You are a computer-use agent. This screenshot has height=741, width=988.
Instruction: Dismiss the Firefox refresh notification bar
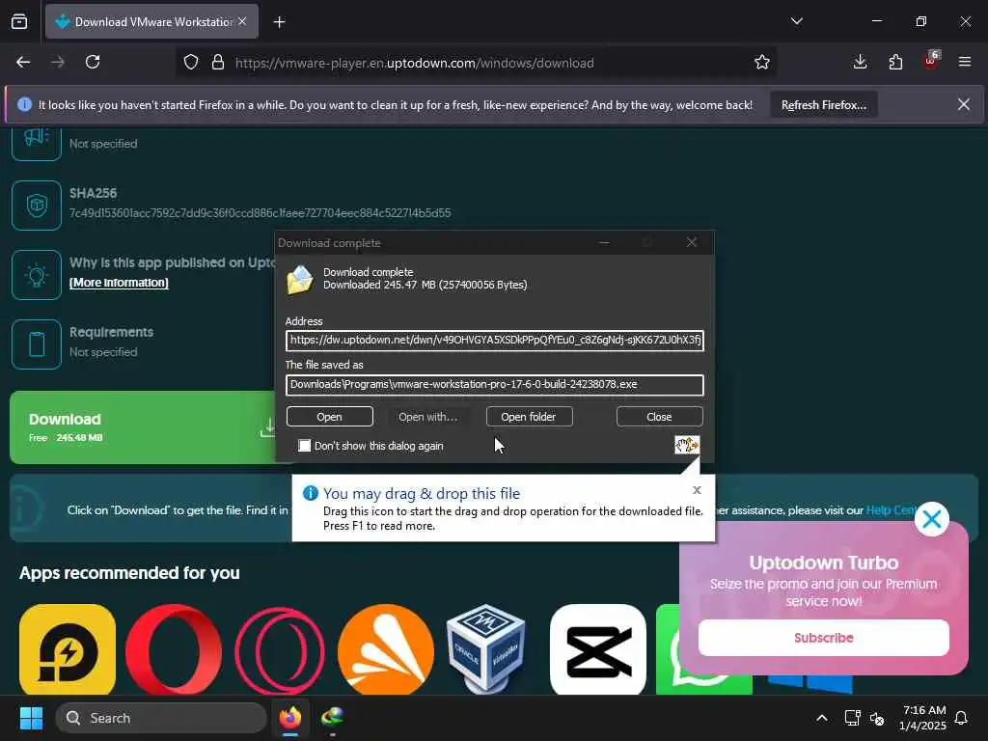tap(964, 104)
